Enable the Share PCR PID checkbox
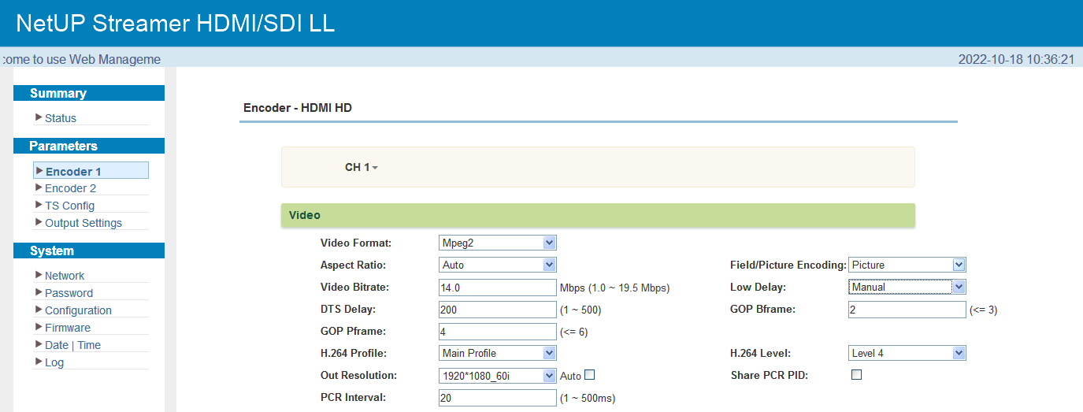 [857, 375]
